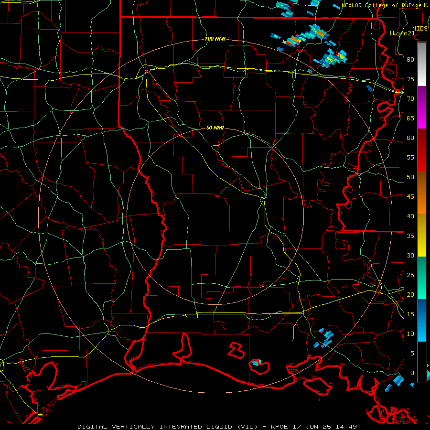430x430 pixels.
Task: Click the 50 value on the color scale
Action: click(x=410, y=177)
